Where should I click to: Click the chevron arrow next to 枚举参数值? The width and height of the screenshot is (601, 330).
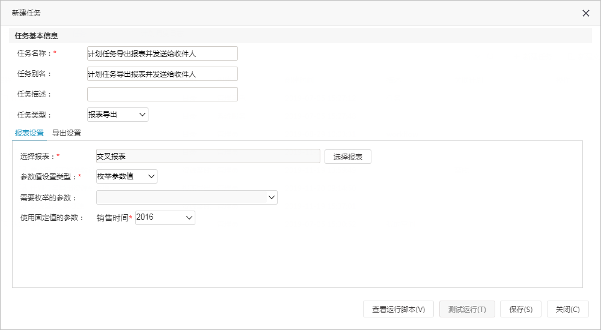(x=151, y=176)
